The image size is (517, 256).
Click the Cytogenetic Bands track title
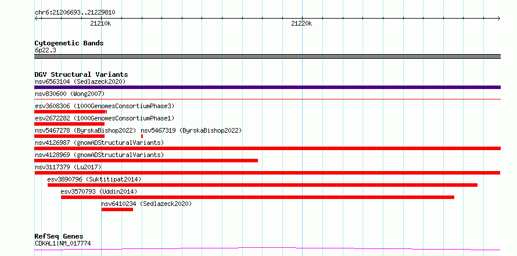coord(69,43)
